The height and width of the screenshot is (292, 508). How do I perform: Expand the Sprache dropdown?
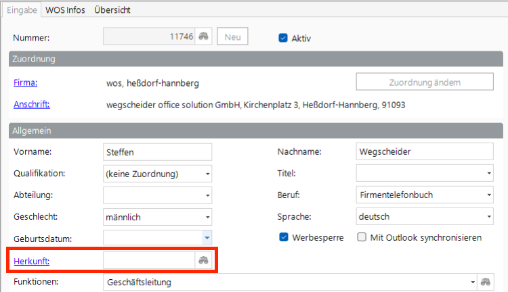488,217
